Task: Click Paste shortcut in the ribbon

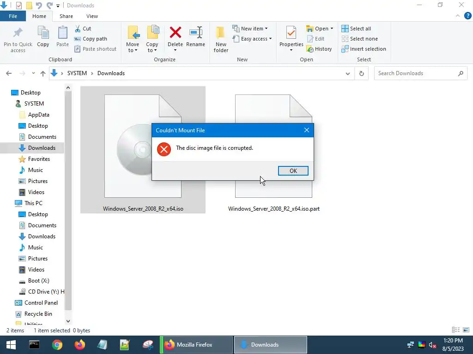Action: point(95,49)
